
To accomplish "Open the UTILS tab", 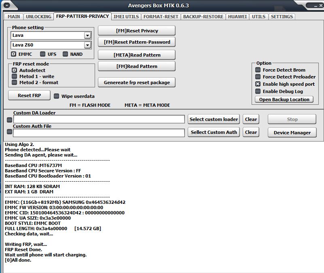I will click(x=258, y=17).
